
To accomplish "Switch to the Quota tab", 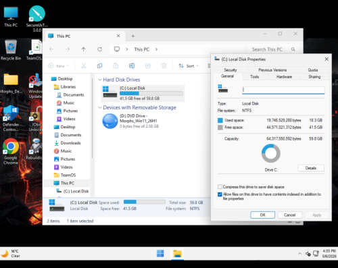I will coord(313,70).
